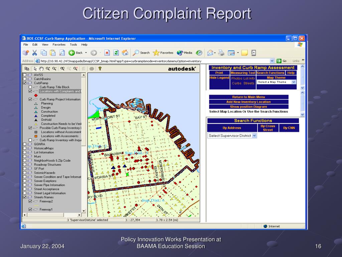The width and height of the screenshot is (342, 257).
Task: Open the Edit menu
Action: [x=35, y=45]
